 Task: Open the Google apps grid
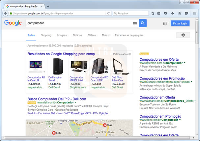165,23
